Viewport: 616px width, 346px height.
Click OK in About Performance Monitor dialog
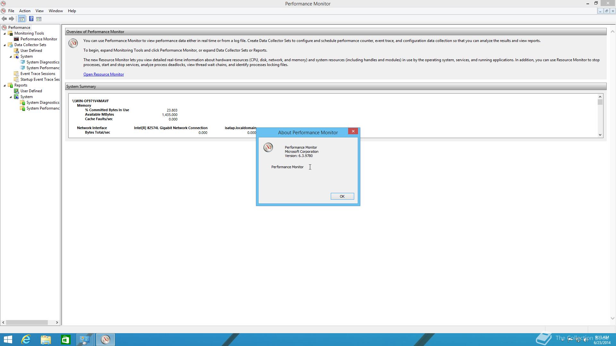tap(342, 196)
